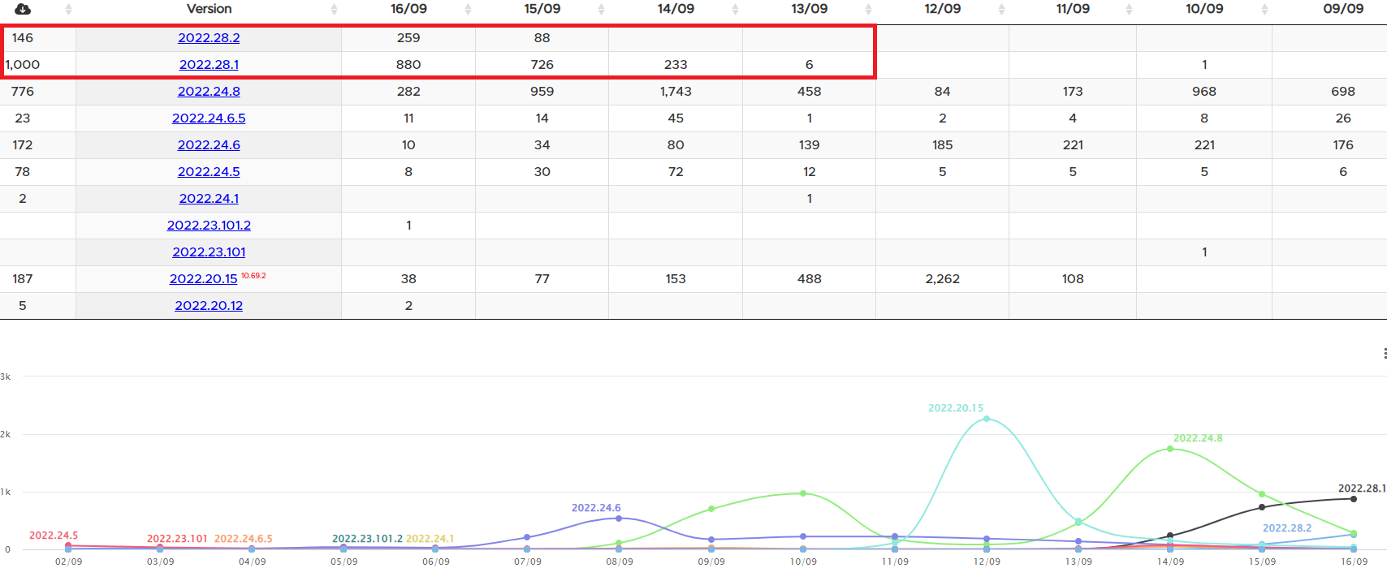Click the 15/09 column header
The image size is (1387, 568).
(542, 9)
